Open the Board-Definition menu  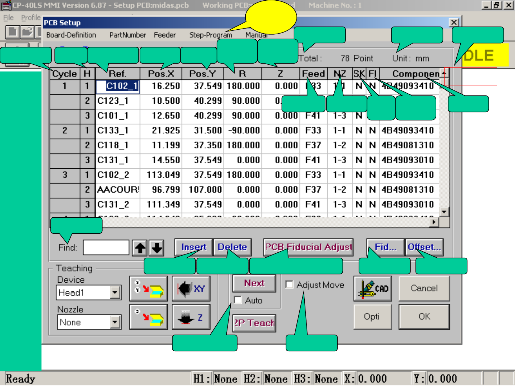coord(71,35)
